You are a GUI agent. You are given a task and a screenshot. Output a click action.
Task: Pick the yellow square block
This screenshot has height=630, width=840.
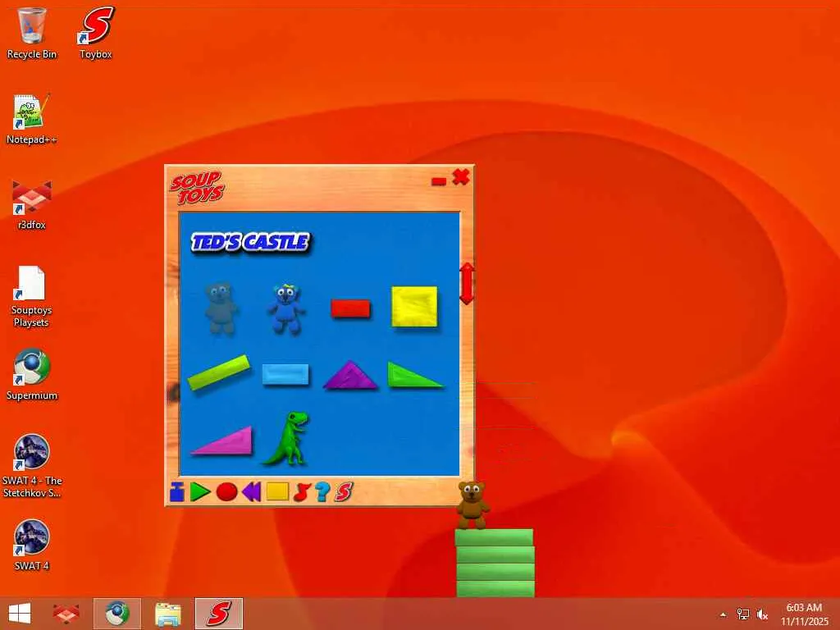pos(414,307)
